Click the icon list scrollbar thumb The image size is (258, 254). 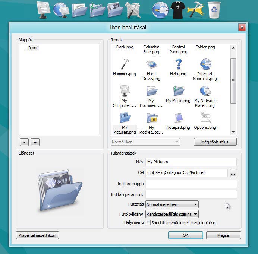(233, 81)
